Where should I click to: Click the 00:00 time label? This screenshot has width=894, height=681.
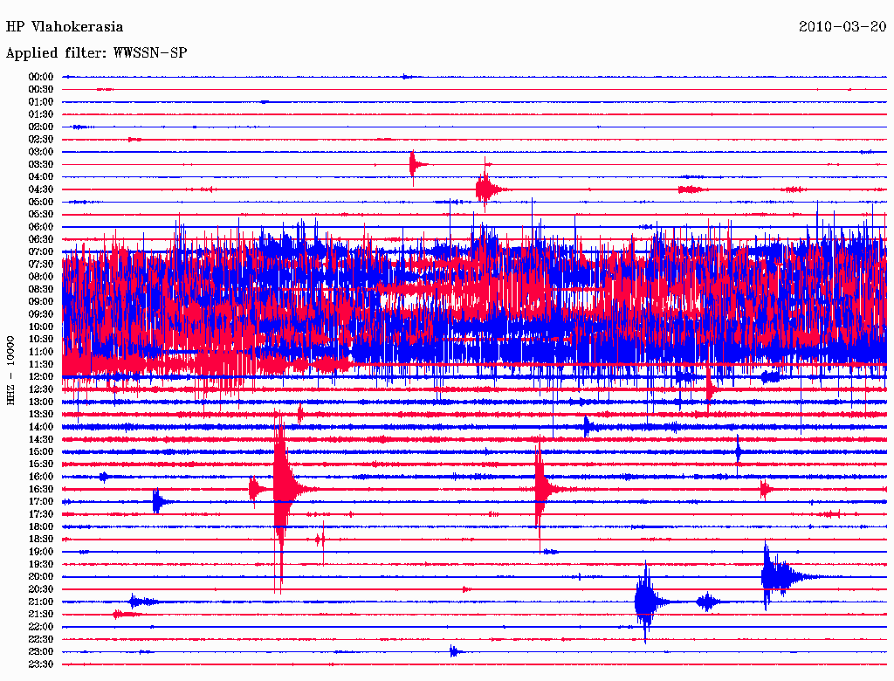coord(41,77)
